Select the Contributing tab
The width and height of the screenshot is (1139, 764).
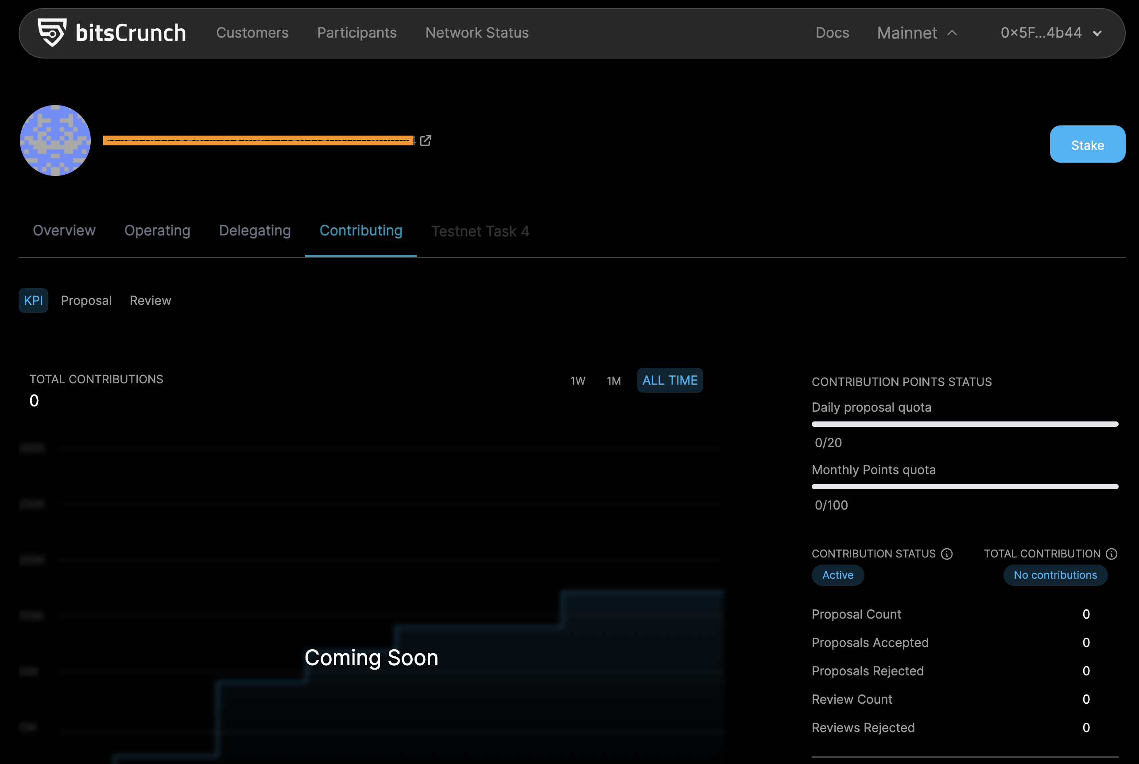click(361, 230)
